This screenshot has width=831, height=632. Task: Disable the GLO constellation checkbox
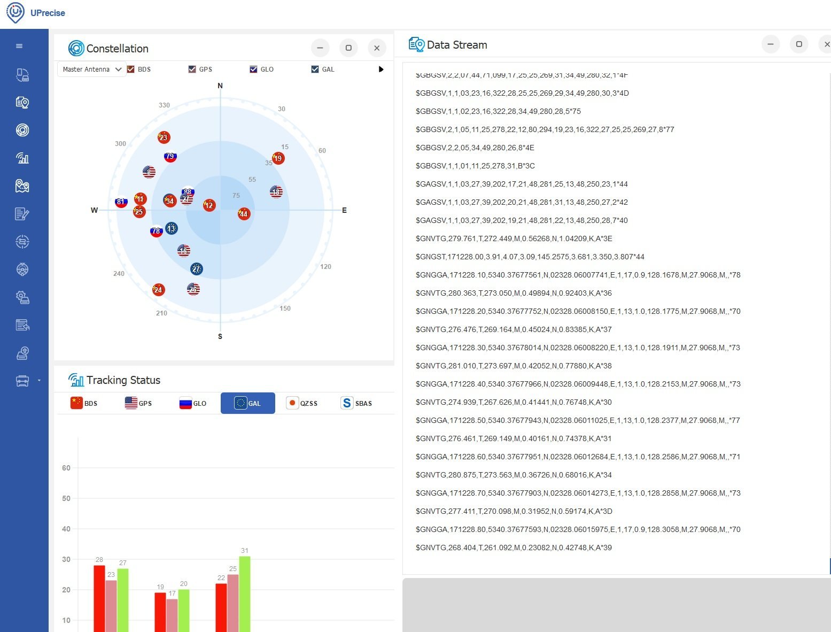coord(253,69)
